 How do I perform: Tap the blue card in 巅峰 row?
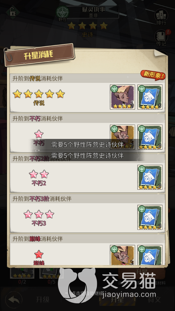point(150,255)
